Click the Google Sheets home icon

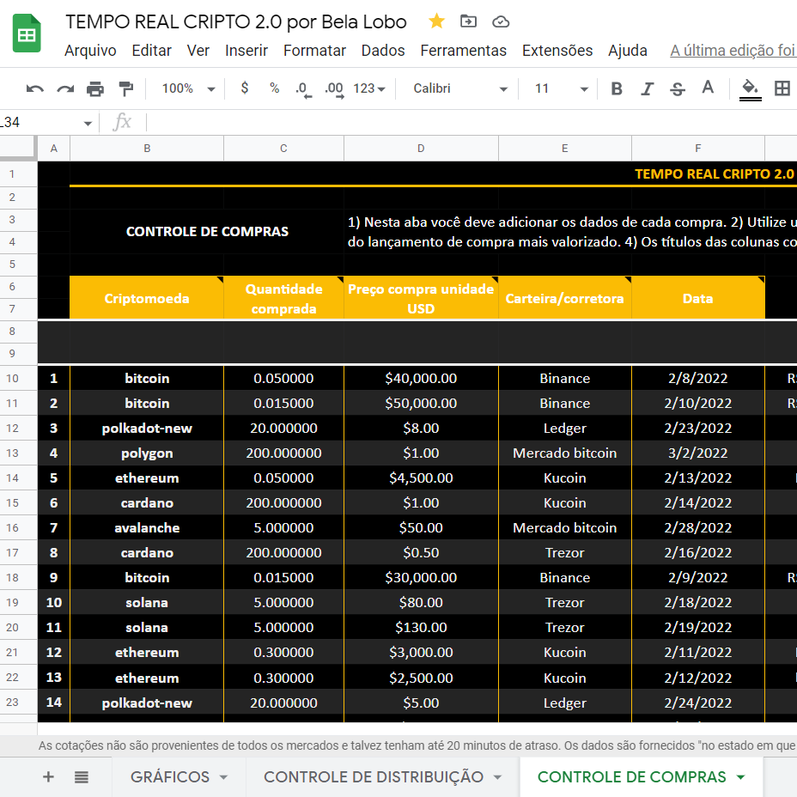coord(27,34)
